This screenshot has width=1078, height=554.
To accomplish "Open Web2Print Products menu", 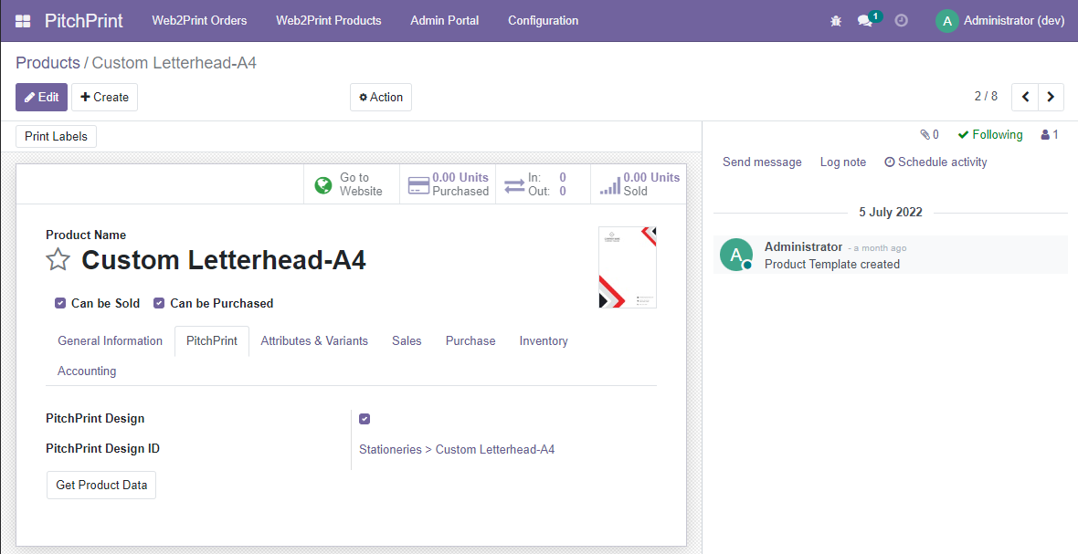I will coord(329,21).
